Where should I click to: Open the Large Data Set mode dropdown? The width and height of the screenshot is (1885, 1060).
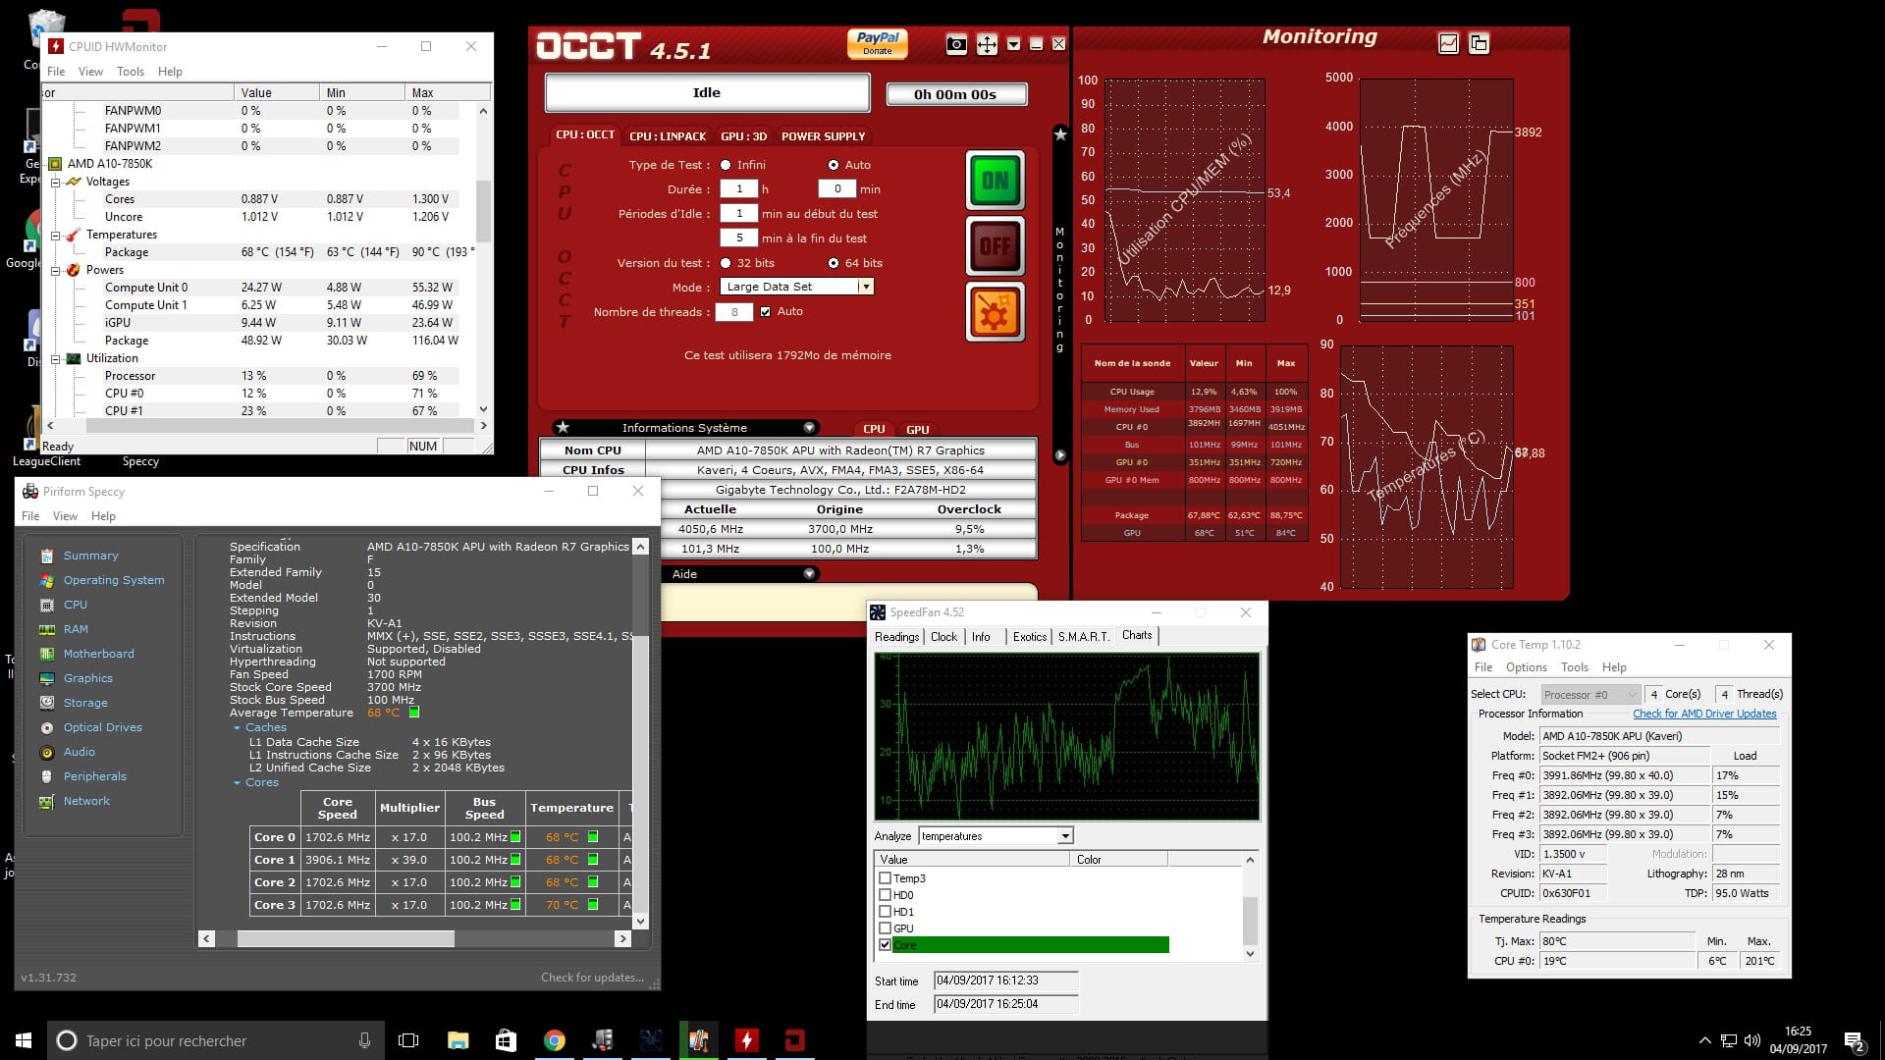pyautogui.click(x=865, y=287)
